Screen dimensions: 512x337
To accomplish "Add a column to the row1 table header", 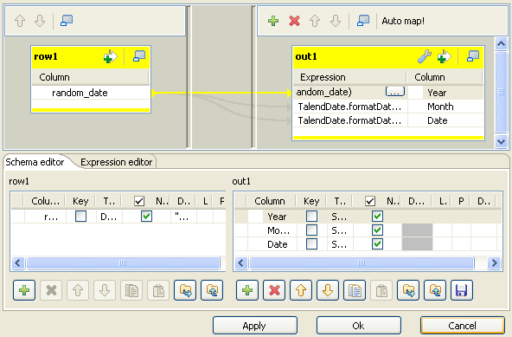I will pos(111,56).
